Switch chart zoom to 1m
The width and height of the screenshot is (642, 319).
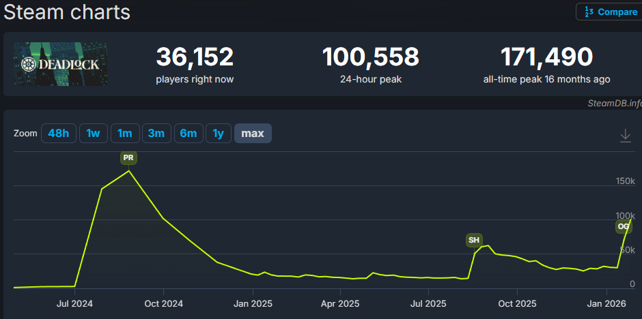tap(125, 133)
